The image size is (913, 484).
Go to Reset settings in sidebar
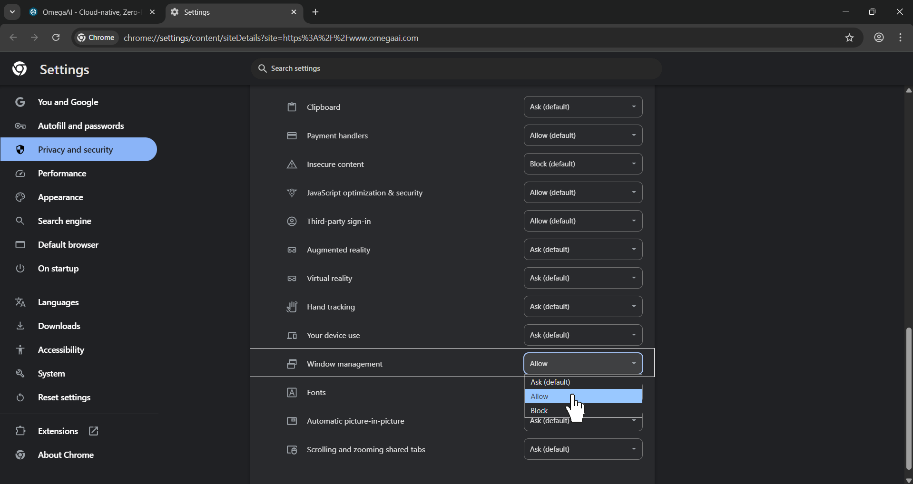(64, 397)
